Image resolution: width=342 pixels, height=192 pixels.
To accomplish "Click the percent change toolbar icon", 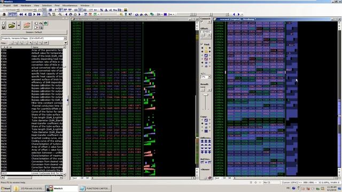I will [x=102, y=10].
